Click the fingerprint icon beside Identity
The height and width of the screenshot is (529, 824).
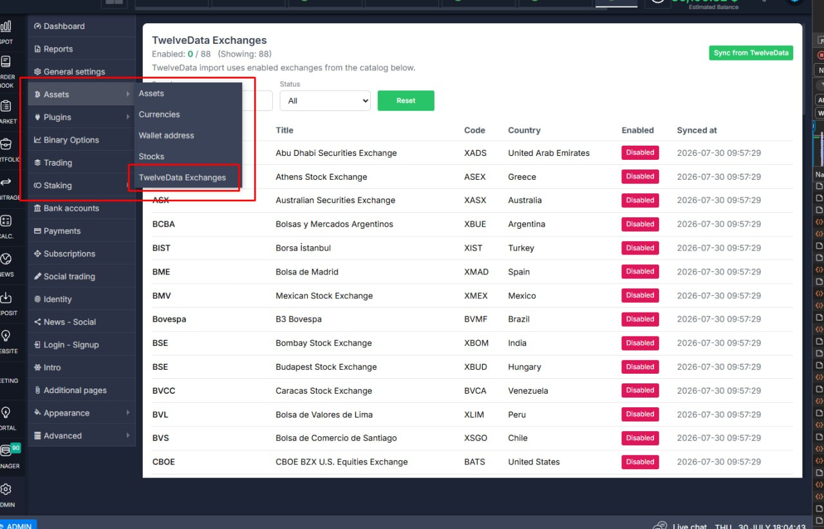click(38, 299)
